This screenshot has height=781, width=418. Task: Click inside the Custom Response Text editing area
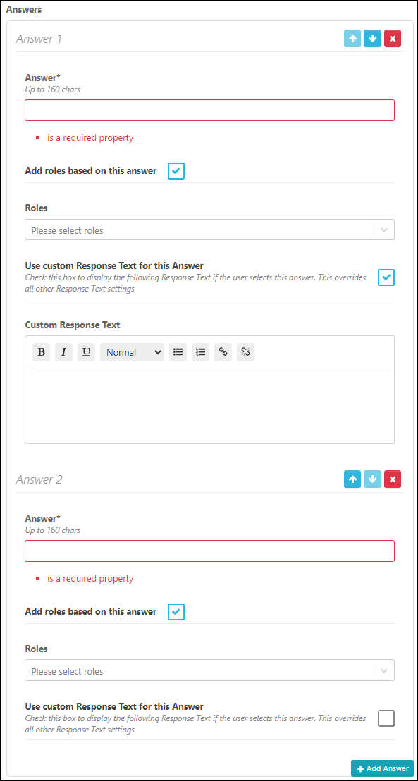click(x=209, y=404)
